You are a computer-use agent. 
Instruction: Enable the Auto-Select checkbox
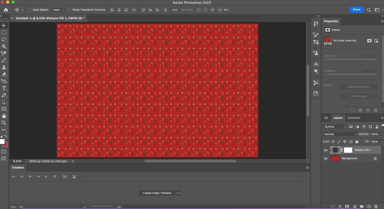[x=29, y=10]
